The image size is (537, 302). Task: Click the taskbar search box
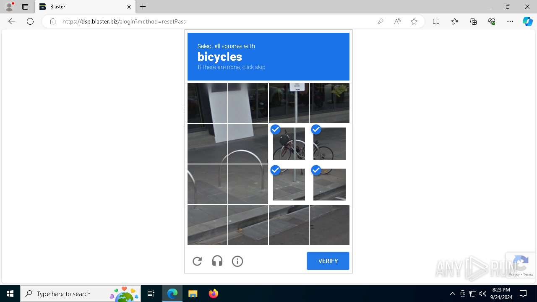coord(81,294)
